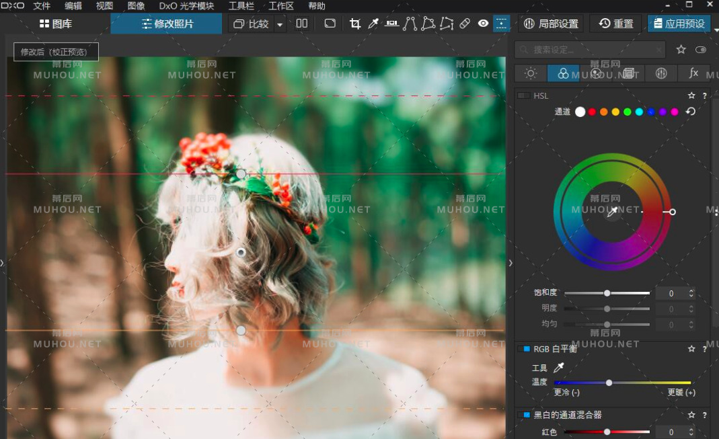Image resolution: width=719 pixels, height=439 pixels.
Task: Open the 文件 menu
Action: 42,6
